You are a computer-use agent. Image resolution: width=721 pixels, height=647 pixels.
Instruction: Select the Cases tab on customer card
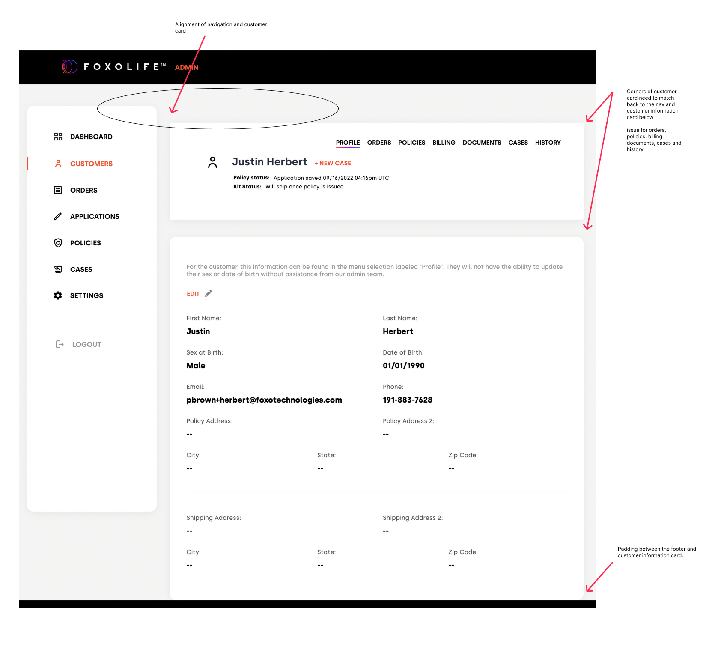(518, 143)
